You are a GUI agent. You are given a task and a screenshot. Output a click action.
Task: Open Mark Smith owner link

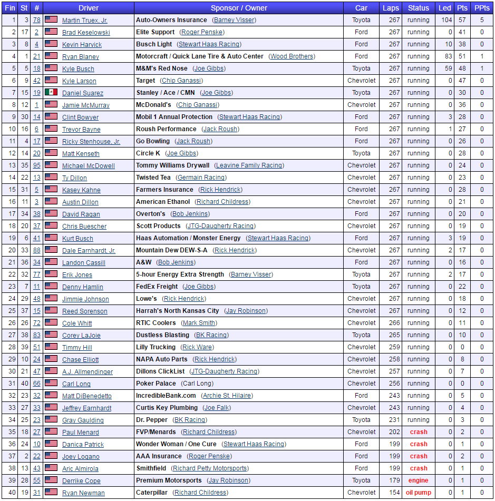point(199,323)
